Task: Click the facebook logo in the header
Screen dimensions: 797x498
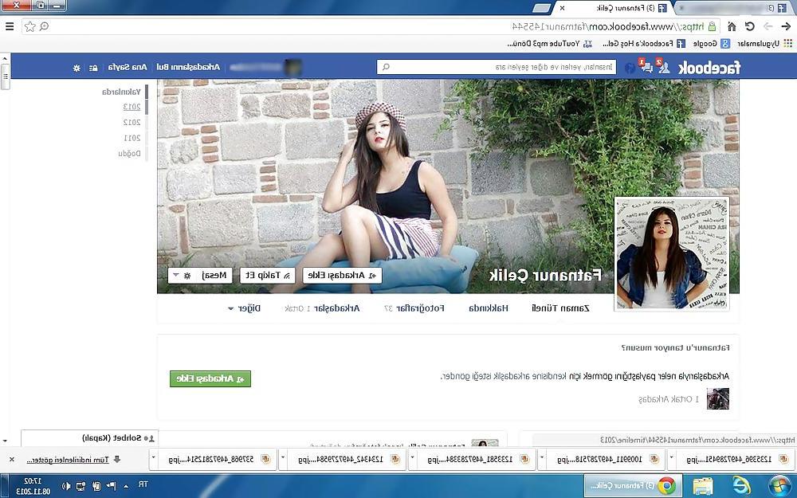Action: coord(709,67)
